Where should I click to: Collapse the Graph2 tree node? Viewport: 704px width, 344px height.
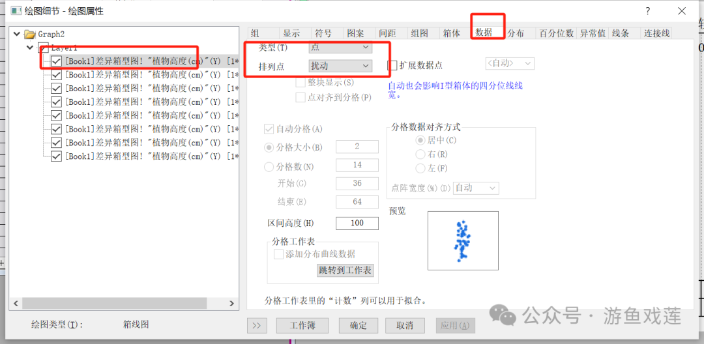point(17,34)
